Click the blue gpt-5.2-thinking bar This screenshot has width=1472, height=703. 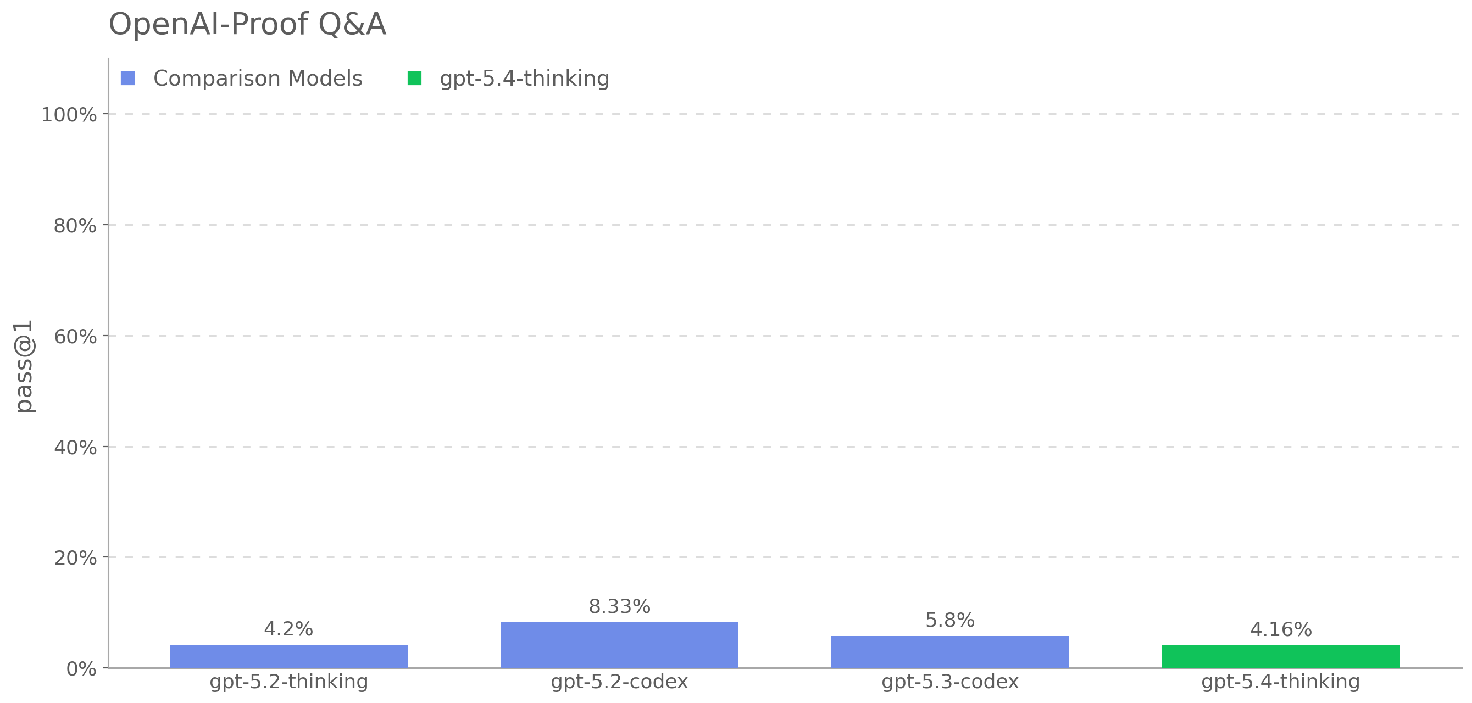288,656
